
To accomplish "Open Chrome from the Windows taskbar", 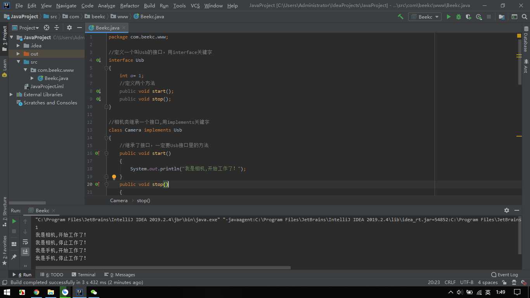I will pyautogui.click(x=36, y=292).
